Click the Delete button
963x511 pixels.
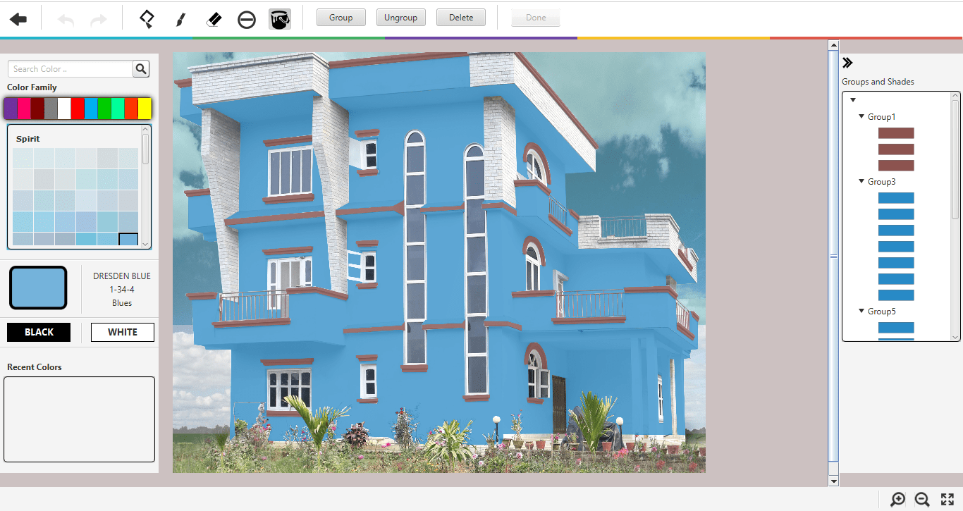461,18
